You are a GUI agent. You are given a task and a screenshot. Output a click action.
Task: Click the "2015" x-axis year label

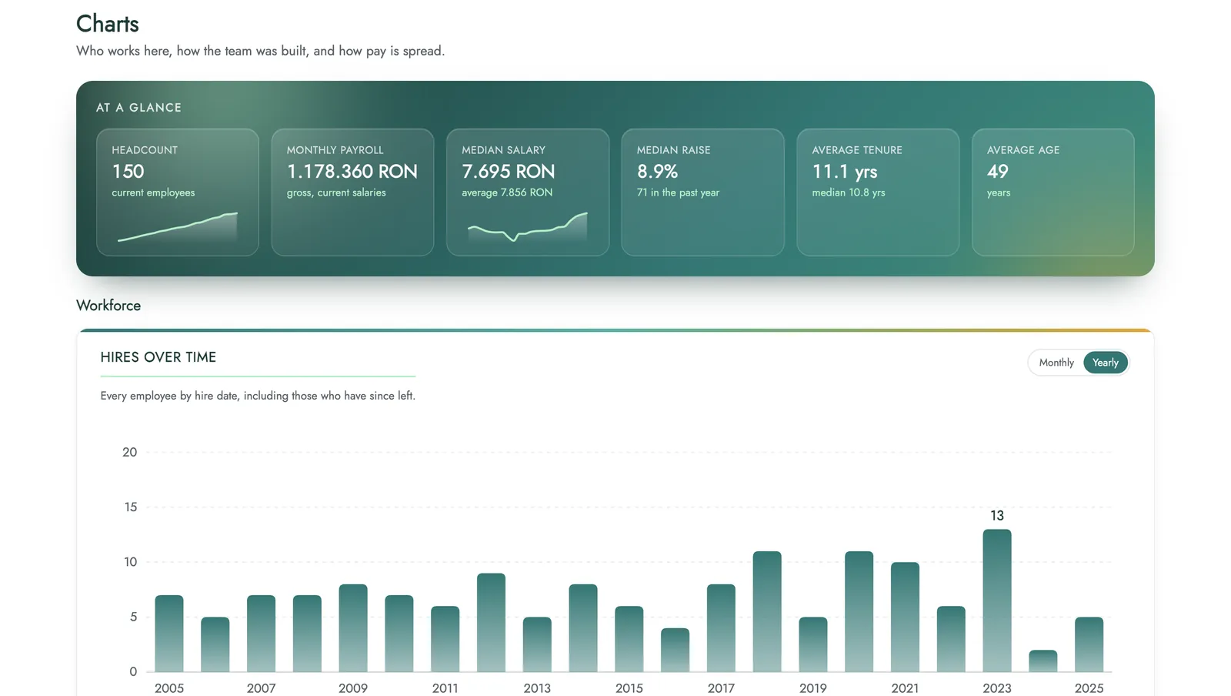[x=629, y=688]
